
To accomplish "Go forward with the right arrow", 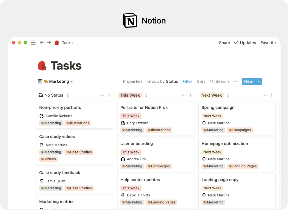I will [x=49, y=43].
